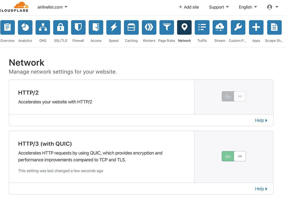Click the Apps tab label
286x198 pixels.
[x=256, y=41]
